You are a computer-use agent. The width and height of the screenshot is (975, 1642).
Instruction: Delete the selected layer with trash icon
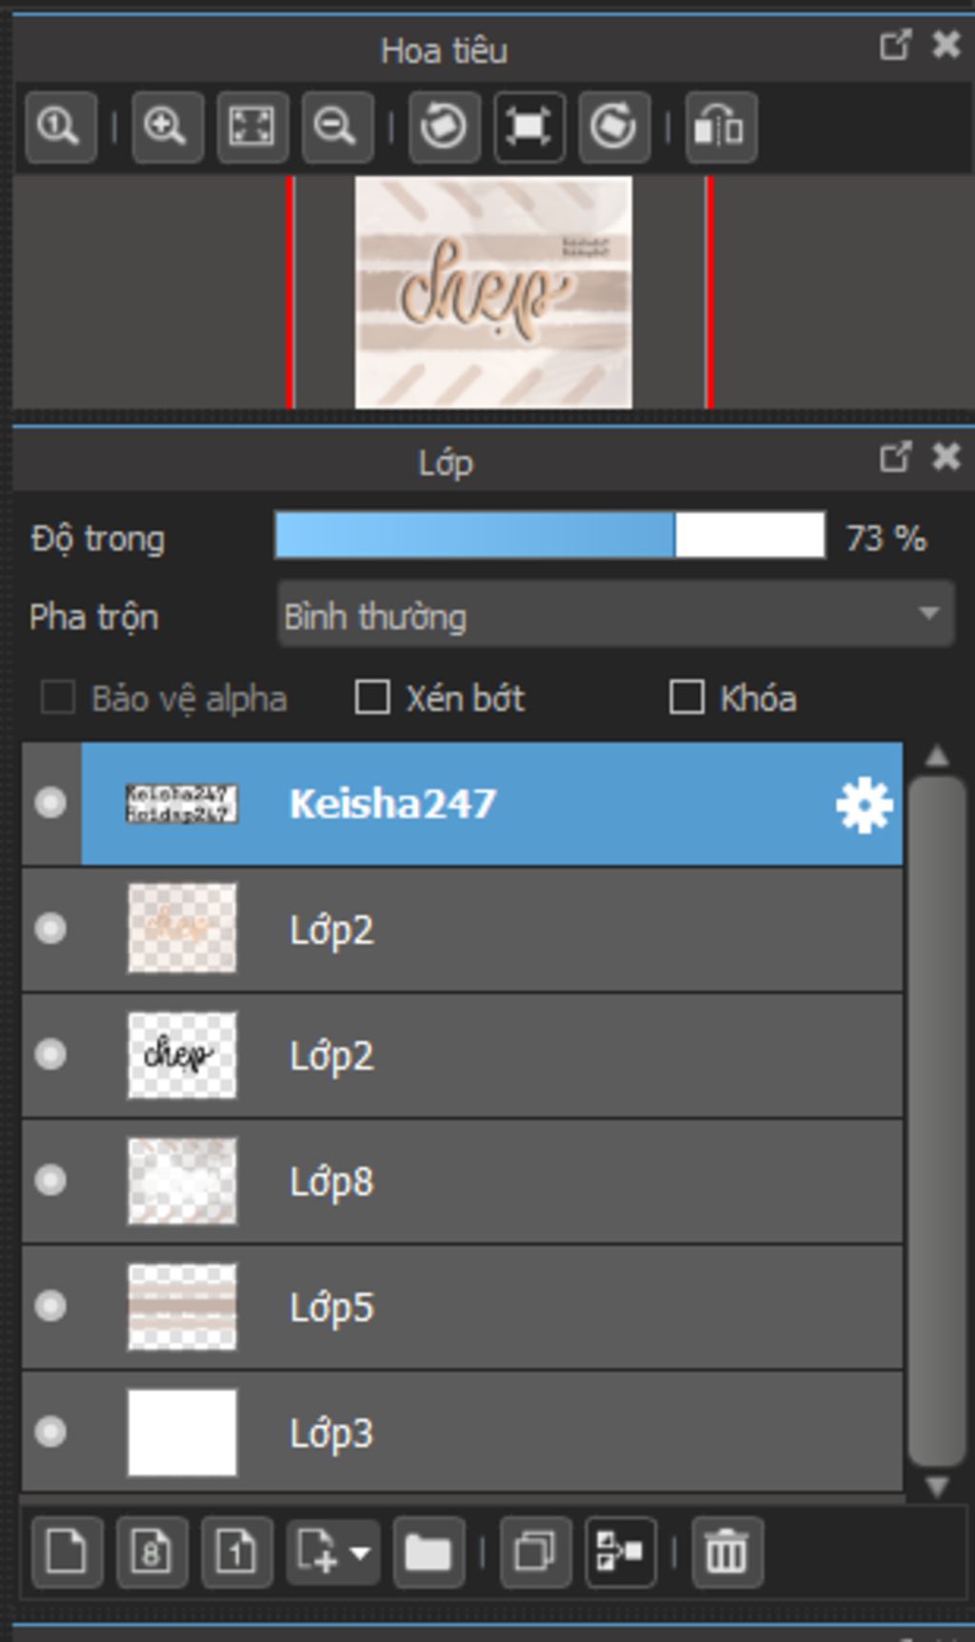tap(726, 1553)
